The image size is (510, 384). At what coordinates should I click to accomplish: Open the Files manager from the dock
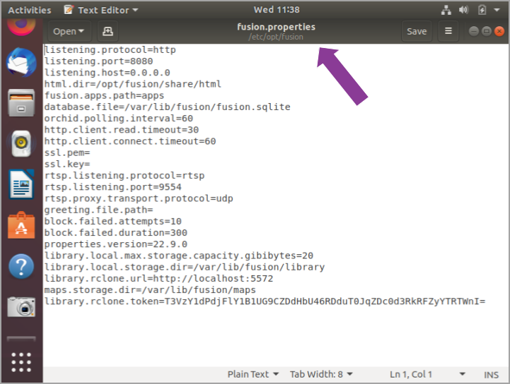click(x=21, y=103)
